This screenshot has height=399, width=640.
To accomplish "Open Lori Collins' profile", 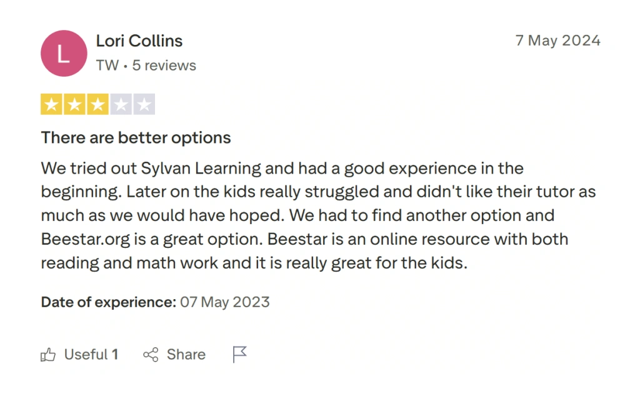I will pos(139,41).
